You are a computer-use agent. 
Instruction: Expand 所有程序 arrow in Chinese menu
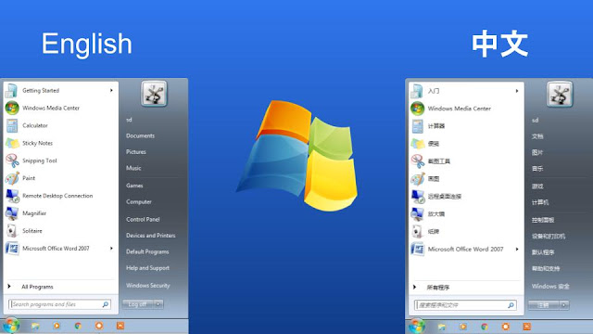pos(414,288)
